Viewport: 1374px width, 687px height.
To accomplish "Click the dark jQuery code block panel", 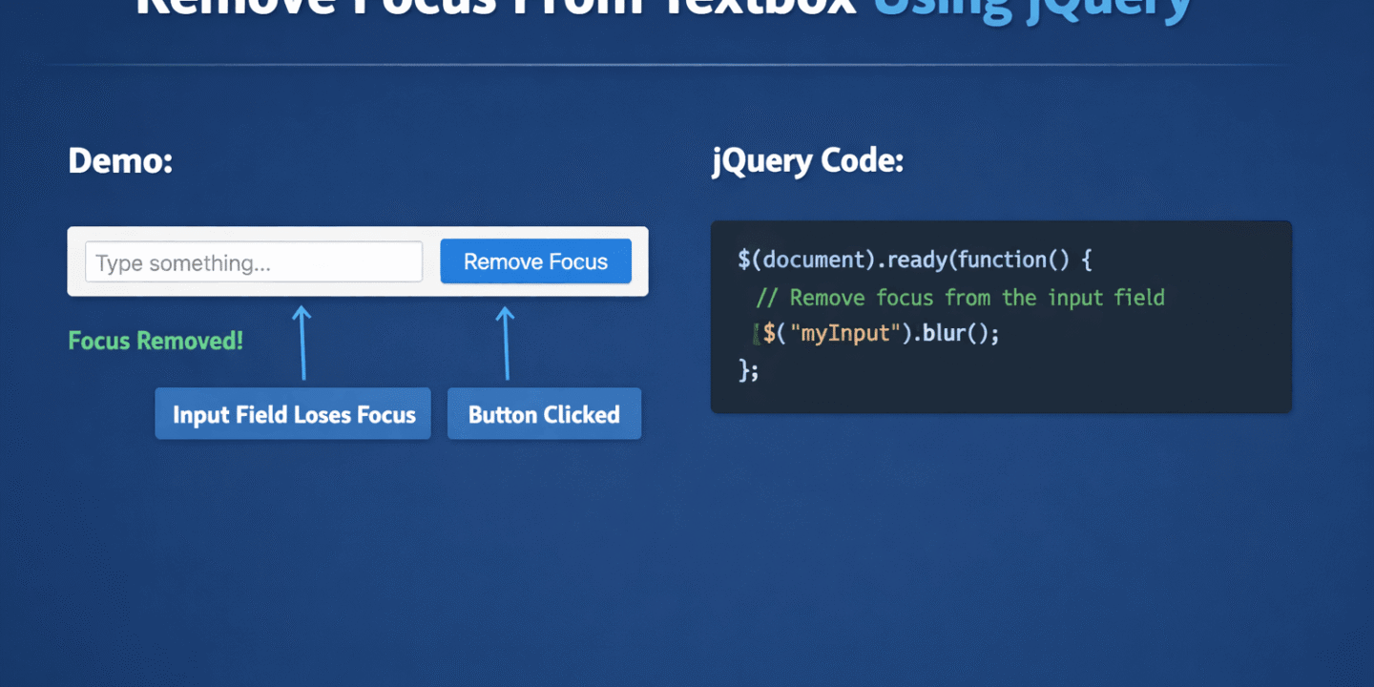I will pos(1002,317).
